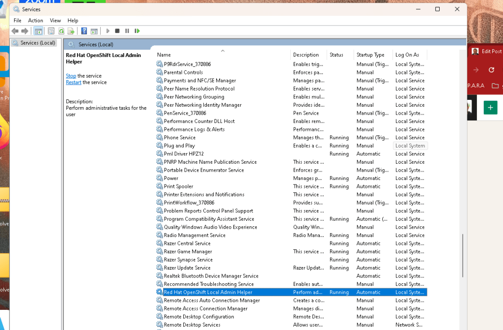This screenshot has height=330, width=503.
Task: Select P9RdrService_370886 row
Action: 291,64
